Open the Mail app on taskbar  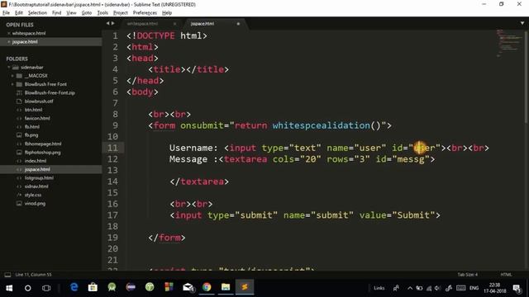tap(188, 287)
